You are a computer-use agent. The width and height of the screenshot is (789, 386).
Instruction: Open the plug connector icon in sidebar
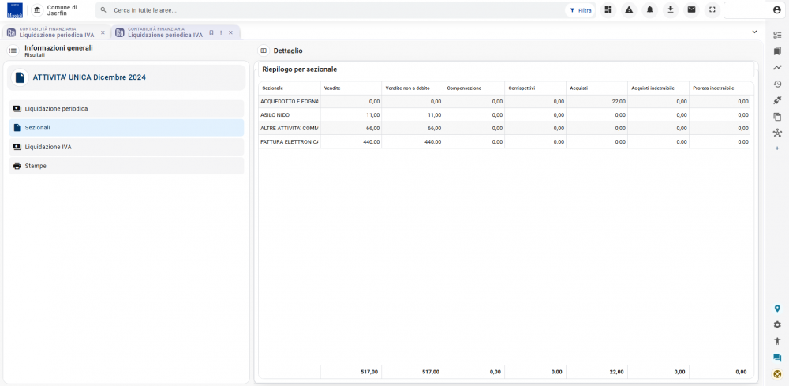click(x=777, y=101)
